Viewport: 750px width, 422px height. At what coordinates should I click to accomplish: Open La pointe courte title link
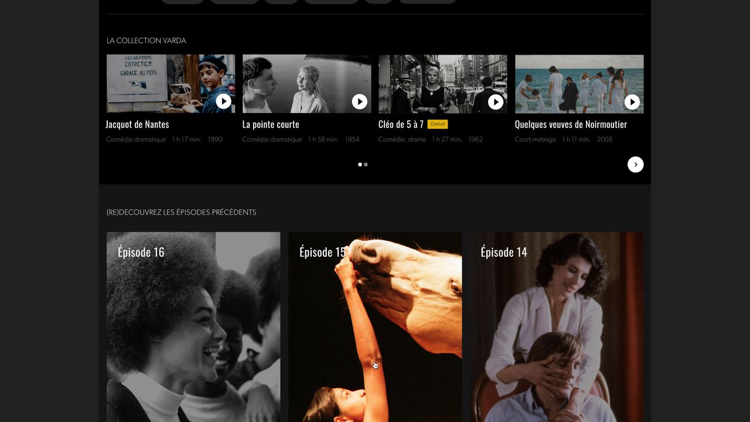pyautogui.click(x=271, y=124)
